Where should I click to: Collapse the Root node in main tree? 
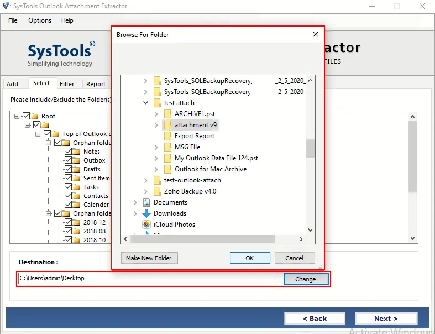coord(17,116)
